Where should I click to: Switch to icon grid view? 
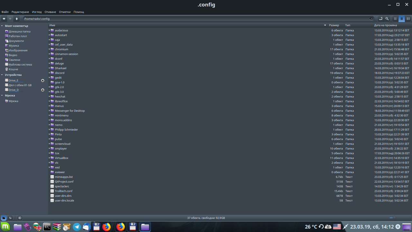(x=395, y=19)
